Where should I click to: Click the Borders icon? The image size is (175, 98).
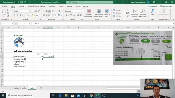click(x=26, y=15)
